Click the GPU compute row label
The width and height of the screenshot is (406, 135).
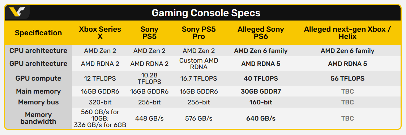click(x=38, y=78)
